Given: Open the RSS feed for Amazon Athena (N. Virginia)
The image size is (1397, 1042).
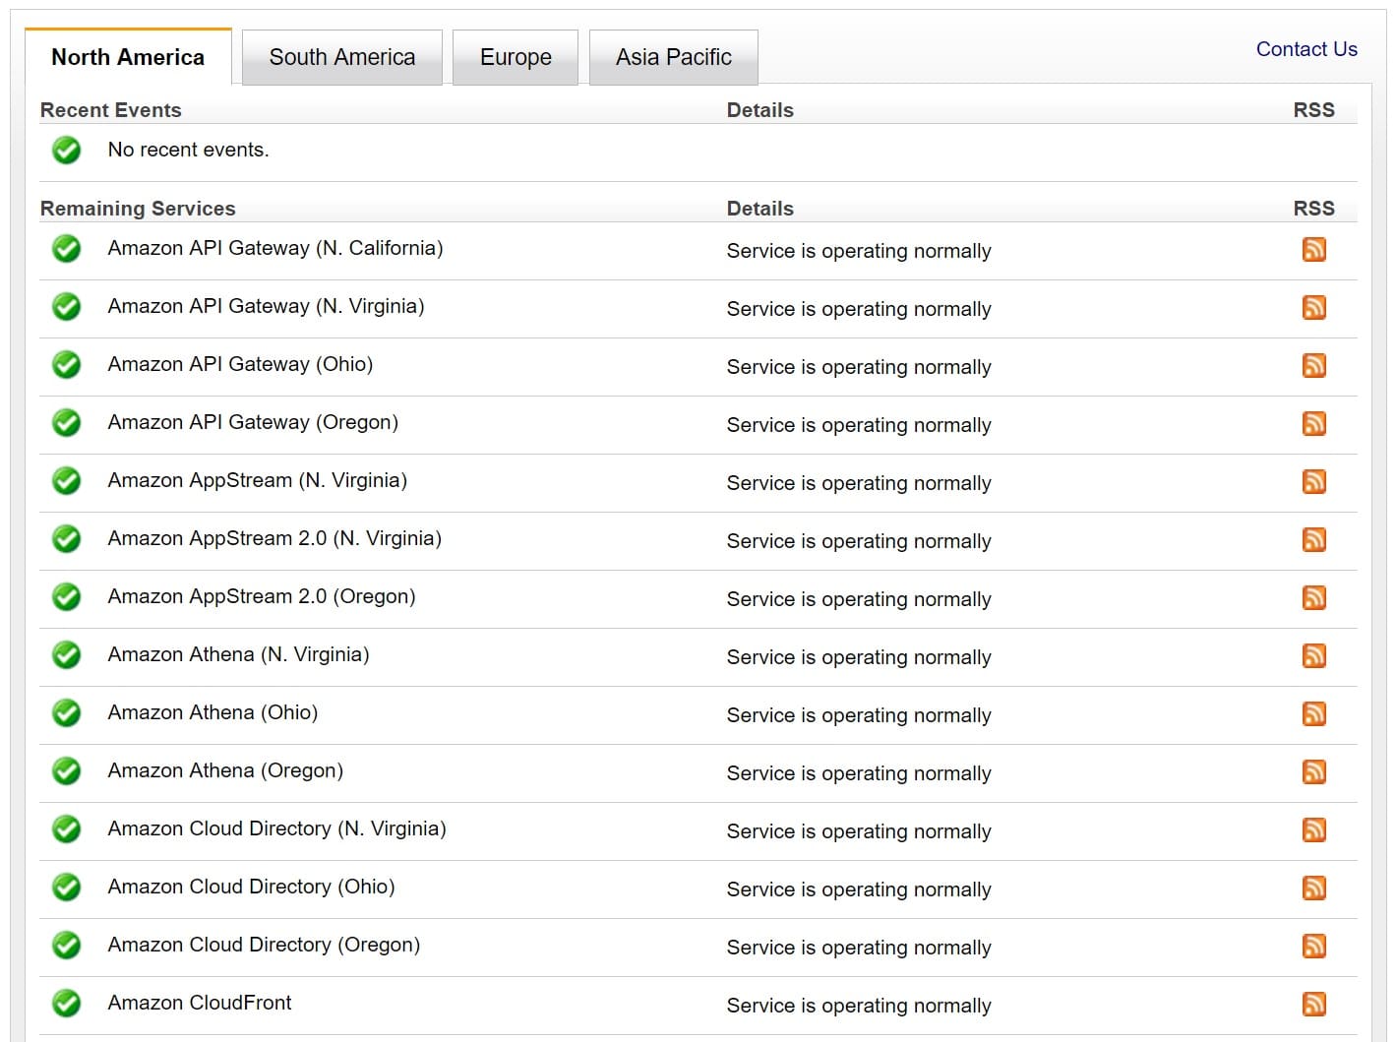Looking at the screenshot, I should 1314,655.
